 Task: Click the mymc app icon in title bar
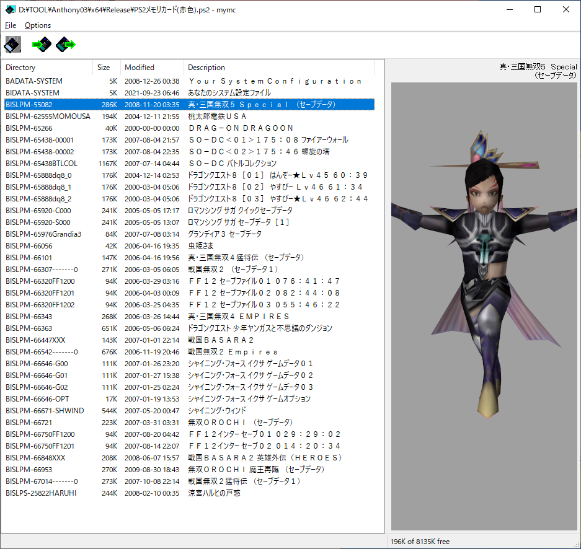pyautogui.click(x=11, y=10)
